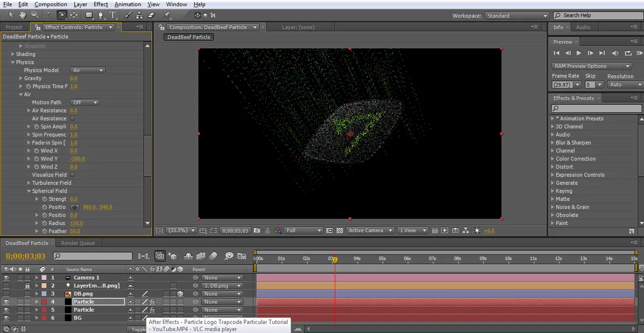Click the viewer current time 0;00;03;03
Viewport: 644px width, 333px height.
pos(235,230)
